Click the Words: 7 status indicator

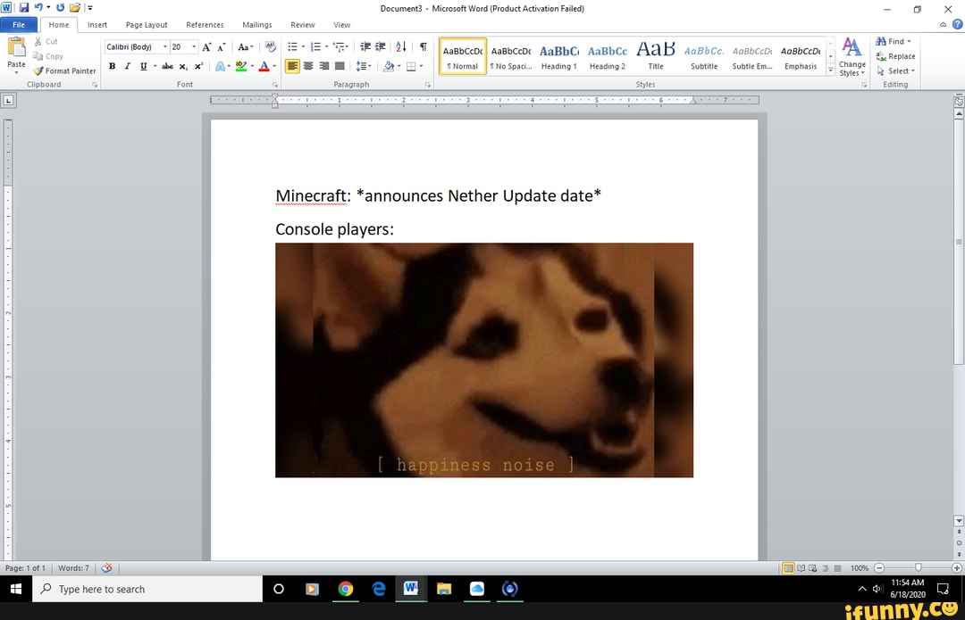click(x=74, y=567)
